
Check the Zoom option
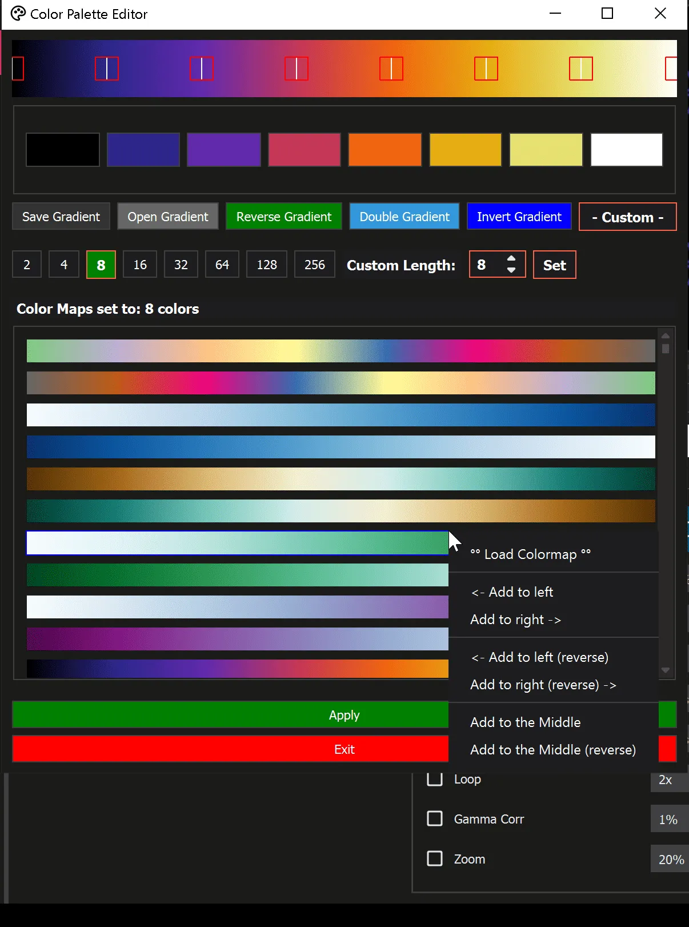(x=435, y=858)
